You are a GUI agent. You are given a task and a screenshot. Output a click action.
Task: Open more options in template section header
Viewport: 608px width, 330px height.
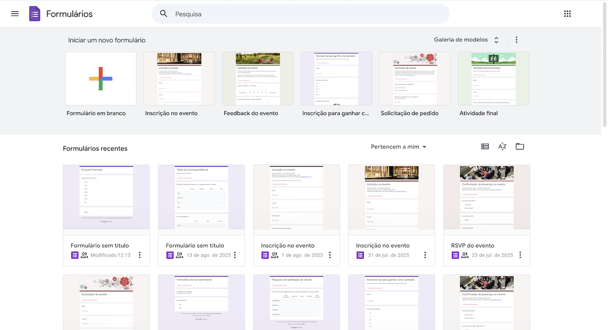pos(516,40)
